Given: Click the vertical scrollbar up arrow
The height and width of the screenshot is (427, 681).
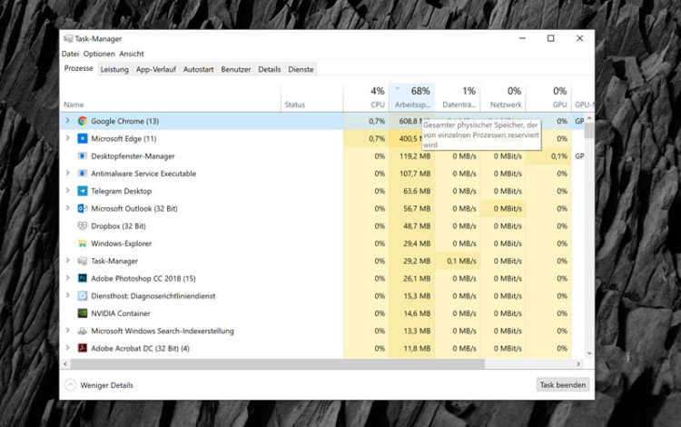Looking at the screenshot, I should (x=589, y=118).
